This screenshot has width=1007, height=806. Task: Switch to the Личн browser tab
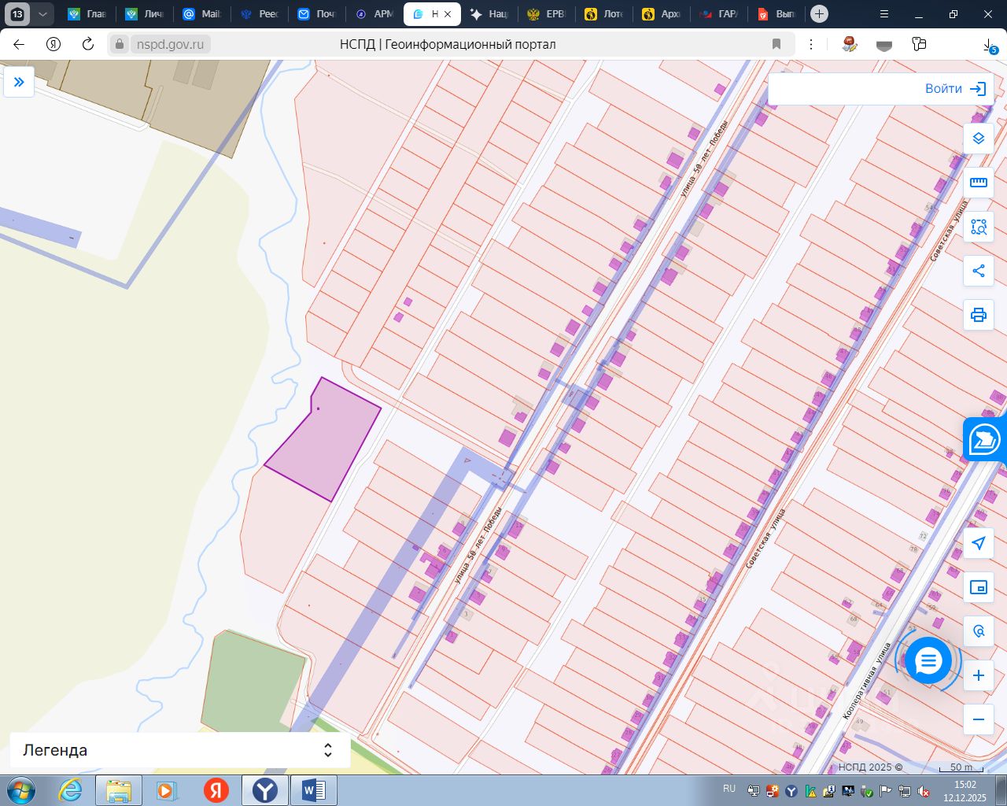[144, 14]
